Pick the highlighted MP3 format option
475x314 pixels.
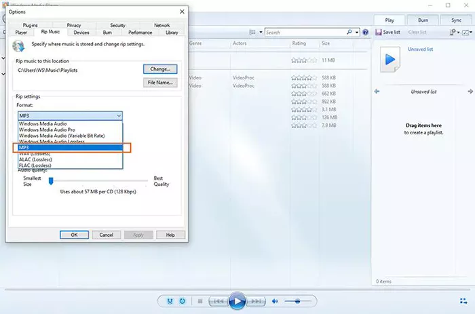pyautogui.click(x=71, y=147)
